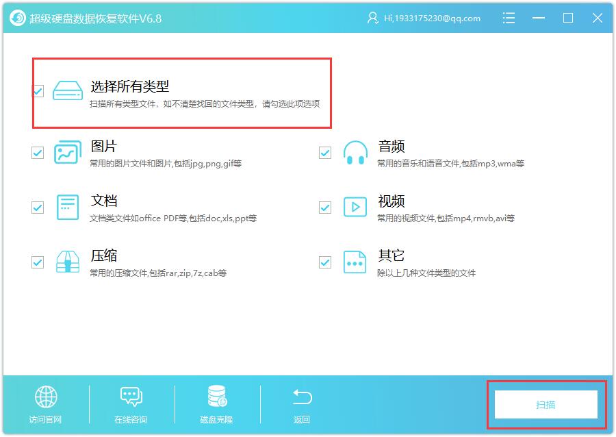
Task: Click the zip archive icon for 压缩
Action: (68, 262)
